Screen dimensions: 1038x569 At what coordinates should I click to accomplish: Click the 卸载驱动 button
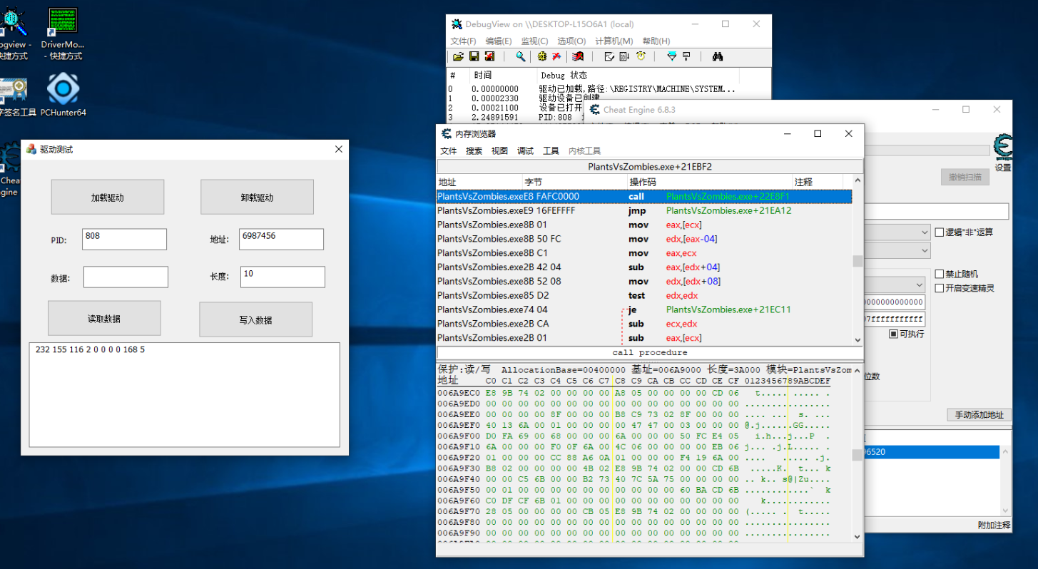257,197
